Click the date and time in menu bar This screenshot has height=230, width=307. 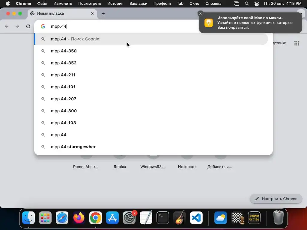pyautogui.click(x=283, y=4)
